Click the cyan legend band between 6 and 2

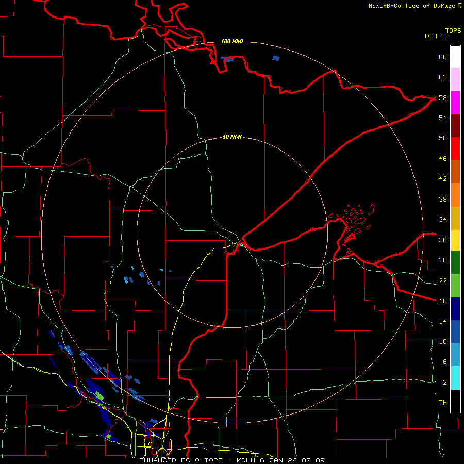coord(455,378)
